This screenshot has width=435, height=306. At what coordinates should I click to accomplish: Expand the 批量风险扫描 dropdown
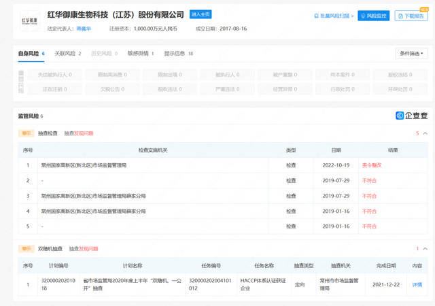[x=334, y=16]
